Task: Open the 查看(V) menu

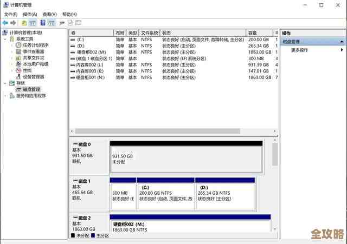Action: pos(49,15)
